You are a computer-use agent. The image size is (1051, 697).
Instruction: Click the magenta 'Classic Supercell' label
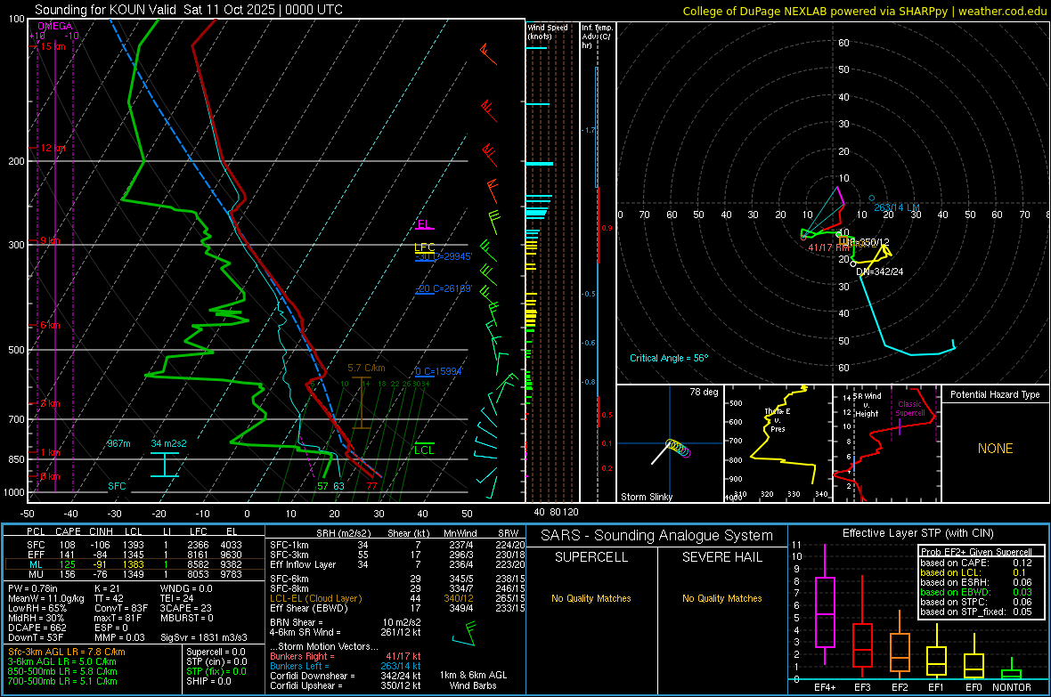click(910, 409)
